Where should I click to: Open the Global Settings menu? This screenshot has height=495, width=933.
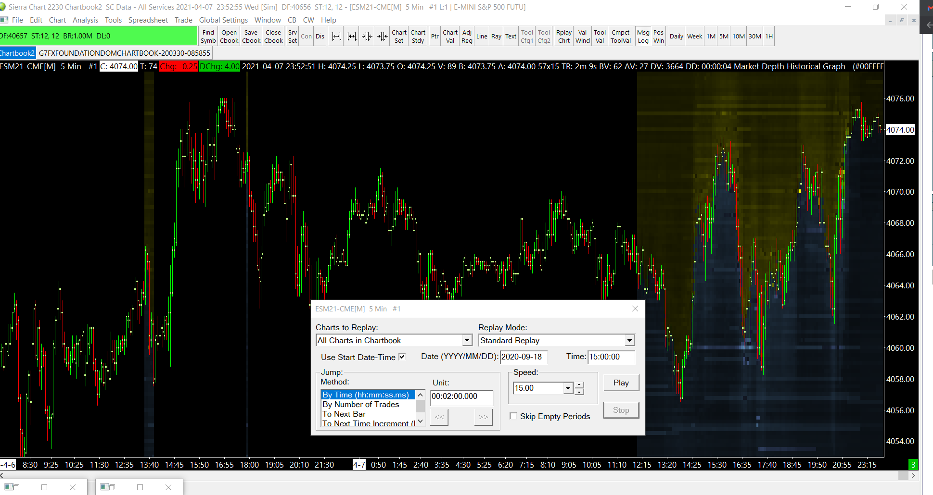(x=223, y=20)
